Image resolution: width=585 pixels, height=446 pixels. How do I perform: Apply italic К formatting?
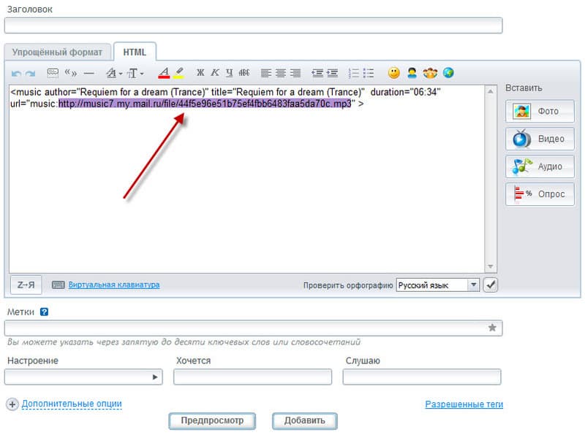pos(215,72)
